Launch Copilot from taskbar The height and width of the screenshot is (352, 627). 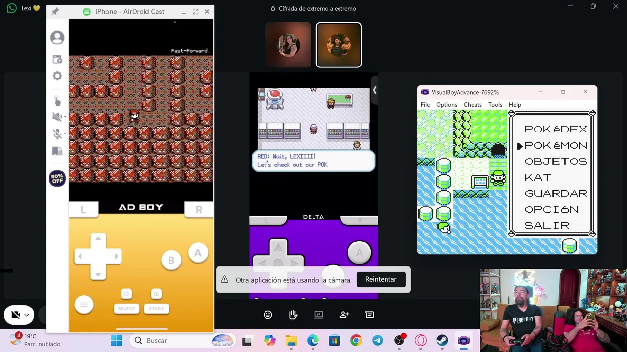pos(269,341)
